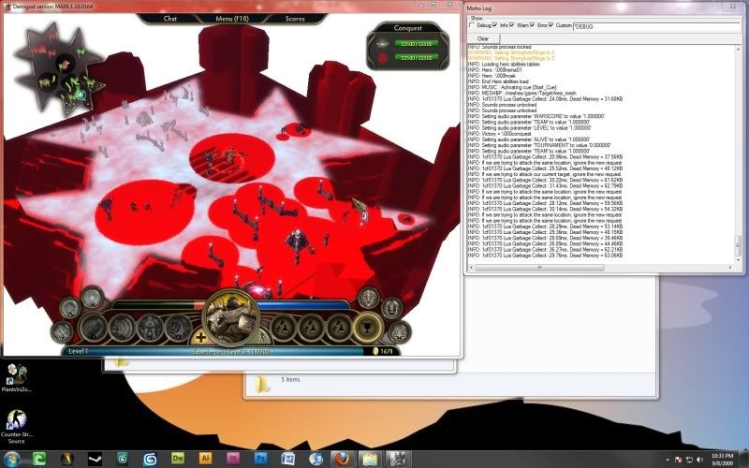
Task: Switch to Windows Explorer in the taskbar
Action: click(370, 459)
